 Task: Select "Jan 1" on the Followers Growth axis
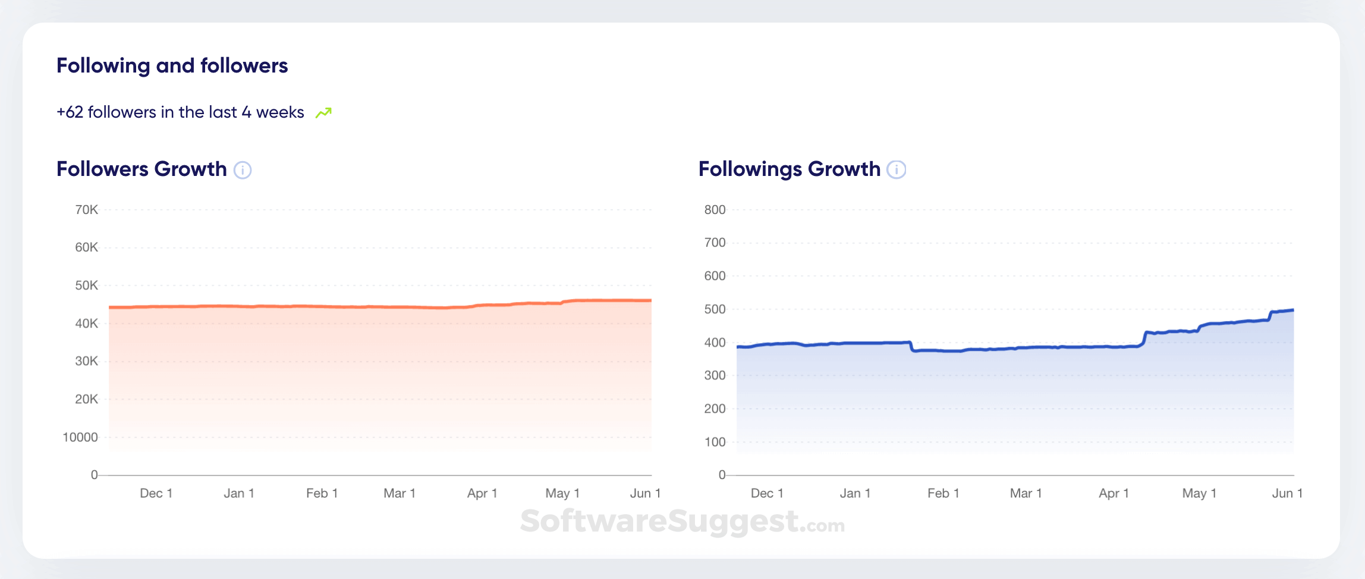[x=239, y=493]
